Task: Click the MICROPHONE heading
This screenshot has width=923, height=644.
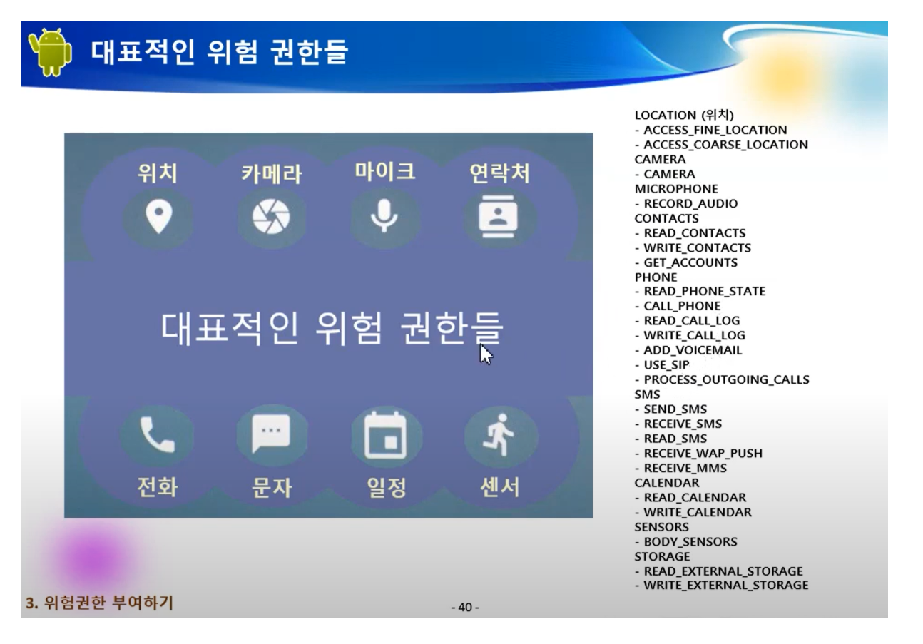Action: coord(676,189)
